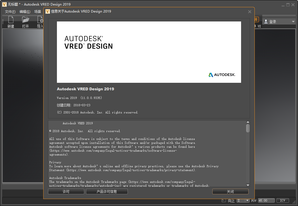Click the 'Autodesk VRED Design 2019' heading text
This screenshot has height=206, width=298.
(85, 89)
